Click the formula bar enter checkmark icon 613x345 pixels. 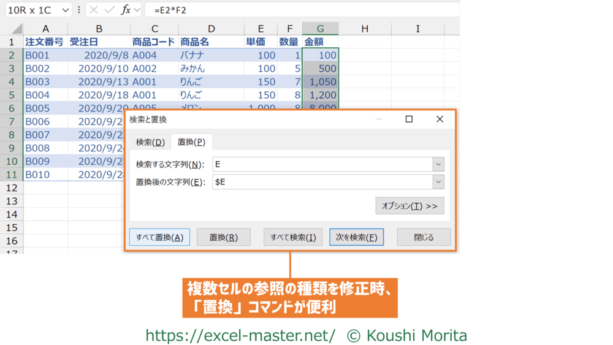coord(110,10)
